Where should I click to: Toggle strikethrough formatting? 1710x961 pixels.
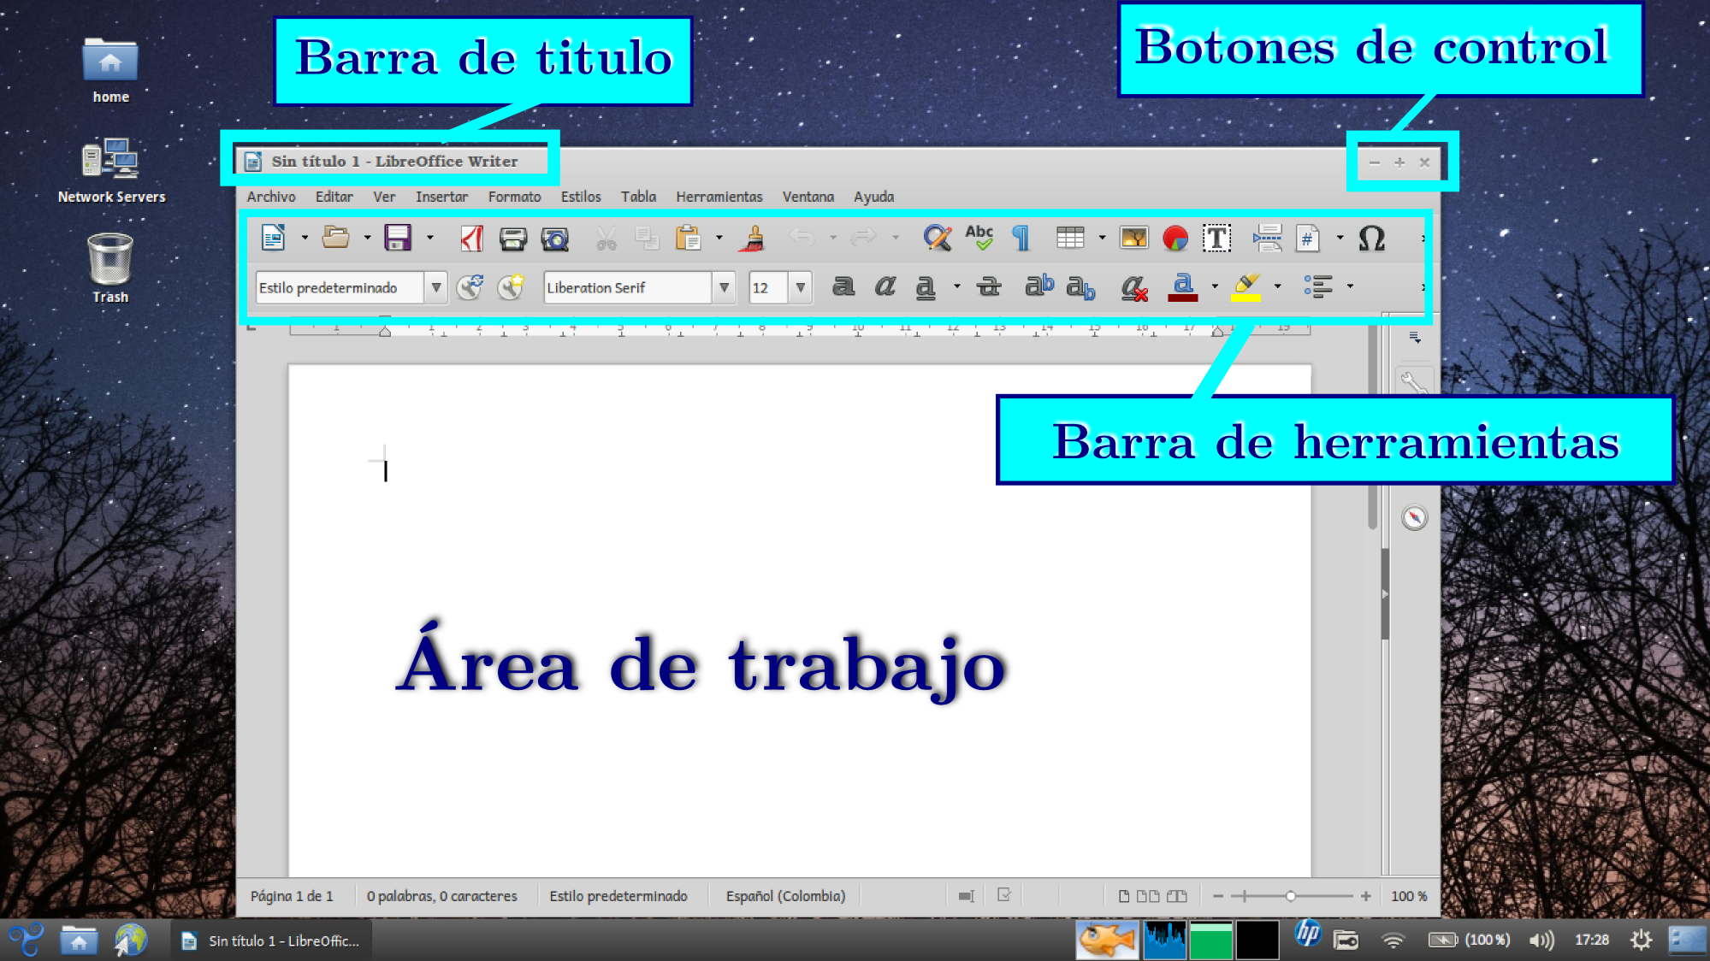tap(989, 286)
